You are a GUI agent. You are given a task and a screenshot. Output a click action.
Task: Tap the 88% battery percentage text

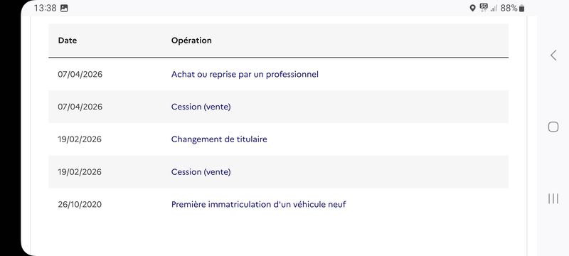coord(509,9)
